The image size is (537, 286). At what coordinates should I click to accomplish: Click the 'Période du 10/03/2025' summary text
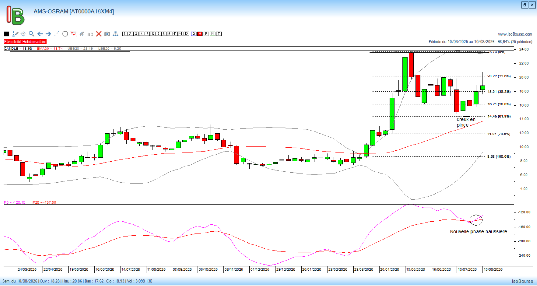[x=481, y=42]
